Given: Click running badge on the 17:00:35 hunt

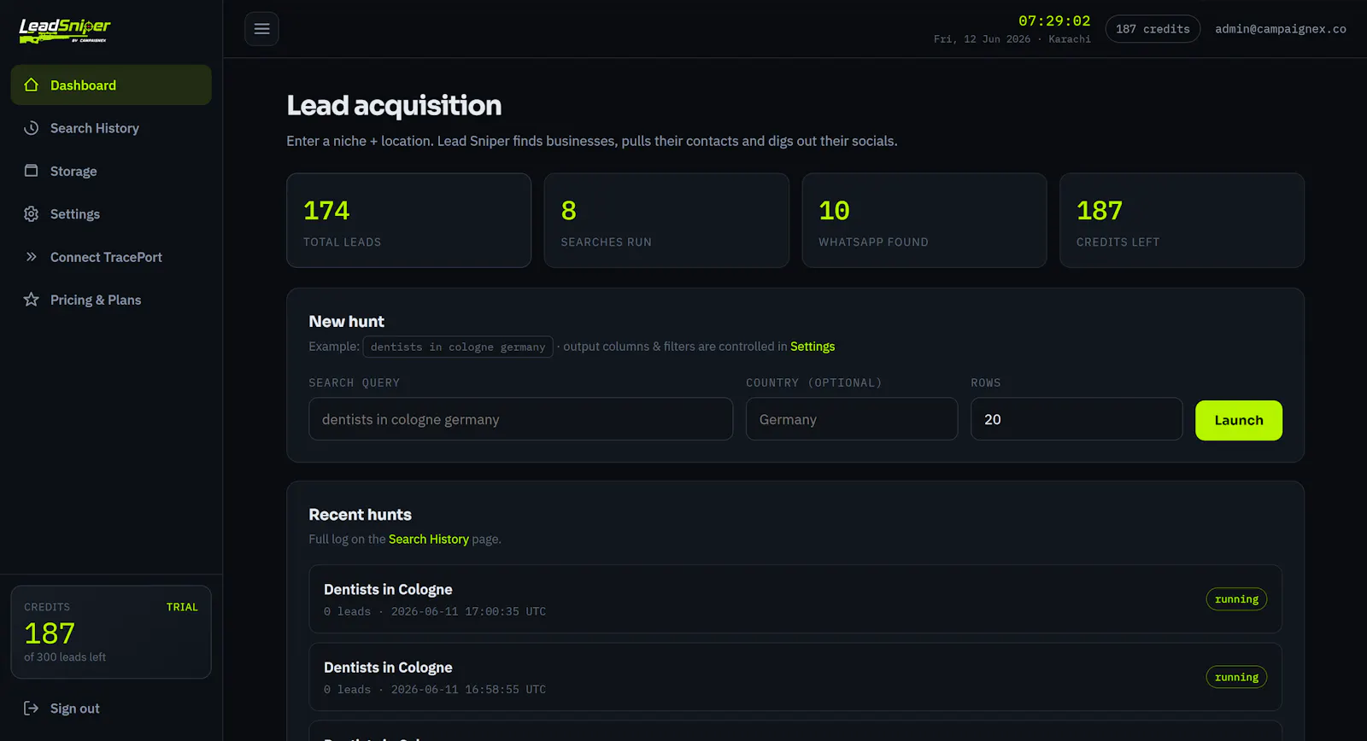Looking at the screenshot, I should tap(1236, 599).
